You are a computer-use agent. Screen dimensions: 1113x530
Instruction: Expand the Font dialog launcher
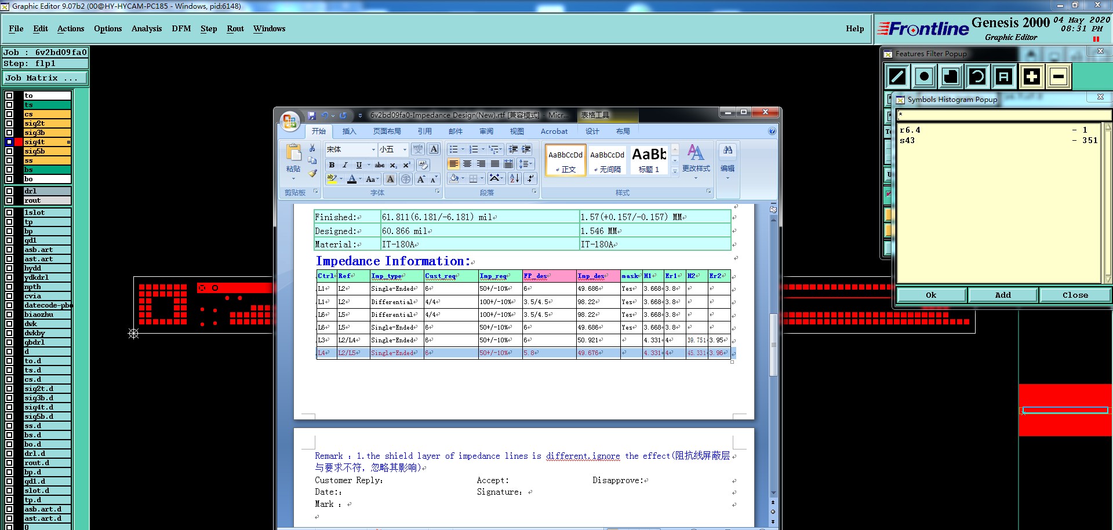pos(438,192)
